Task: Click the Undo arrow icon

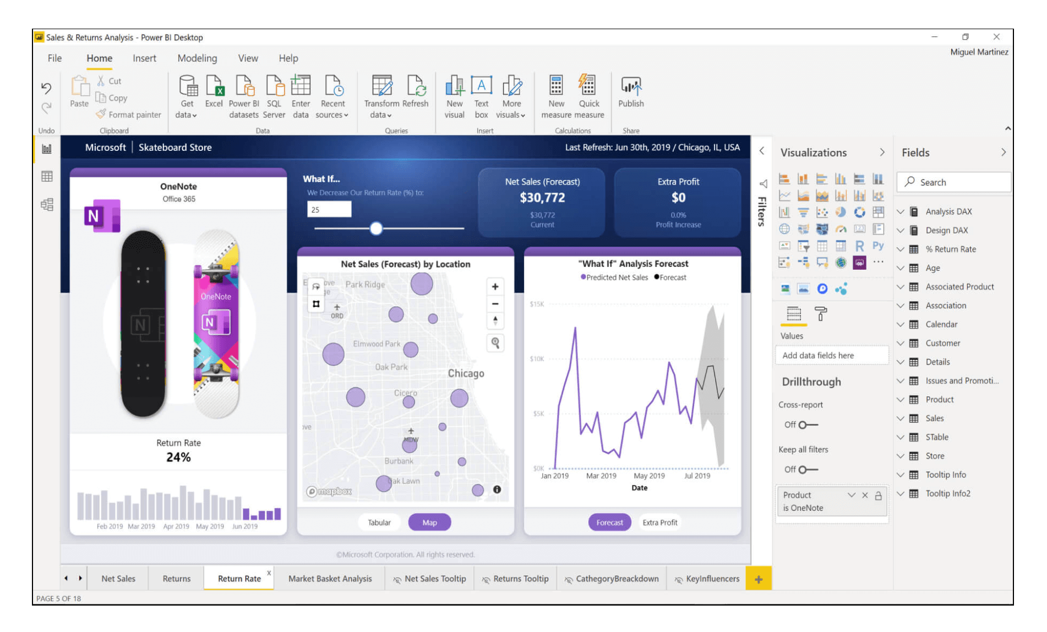Action: click(x=46, y=88)
